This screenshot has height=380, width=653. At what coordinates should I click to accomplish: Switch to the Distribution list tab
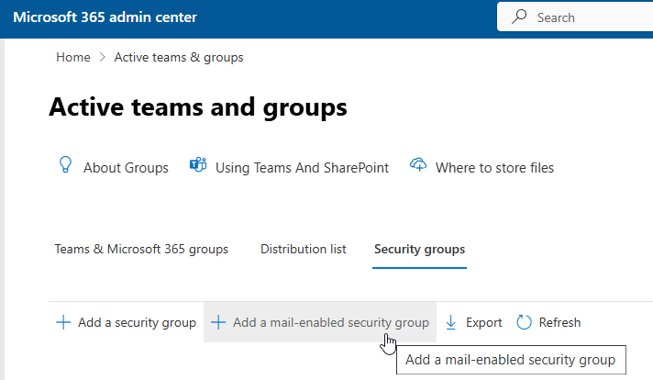coord(303,249)
